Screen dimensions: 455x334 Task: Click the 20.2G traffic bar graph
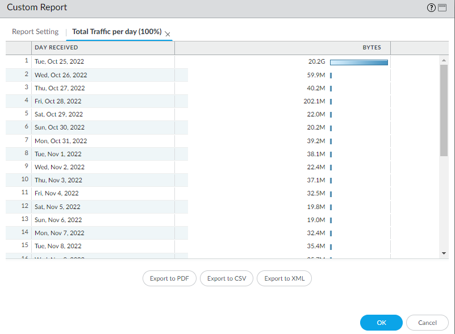[359, 62]
